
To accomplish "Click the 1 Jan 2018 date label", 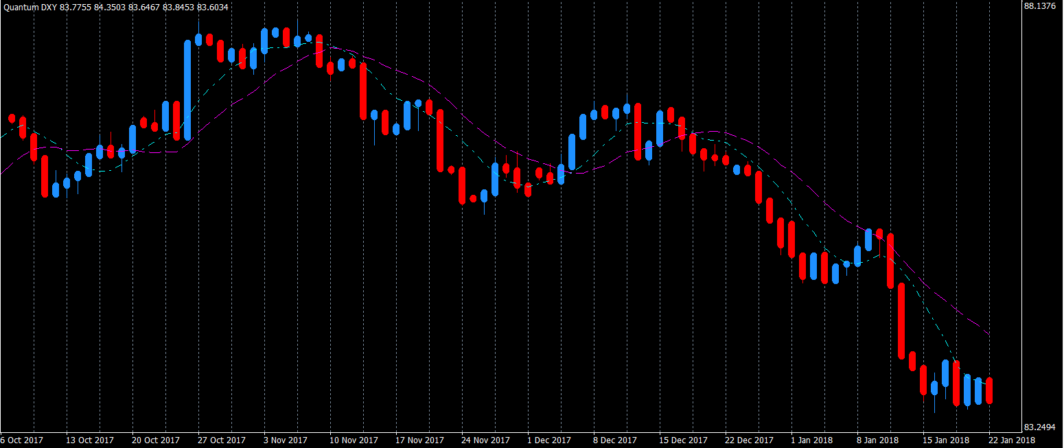I will click(813, 440).
